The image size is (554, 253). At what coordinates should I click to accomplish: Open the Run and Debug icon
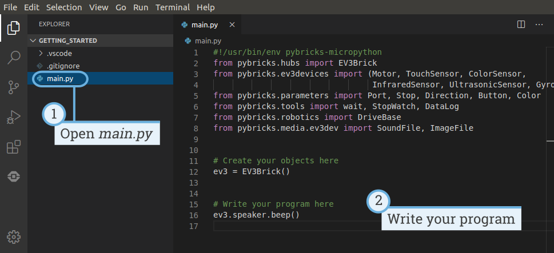pos(14,118)
